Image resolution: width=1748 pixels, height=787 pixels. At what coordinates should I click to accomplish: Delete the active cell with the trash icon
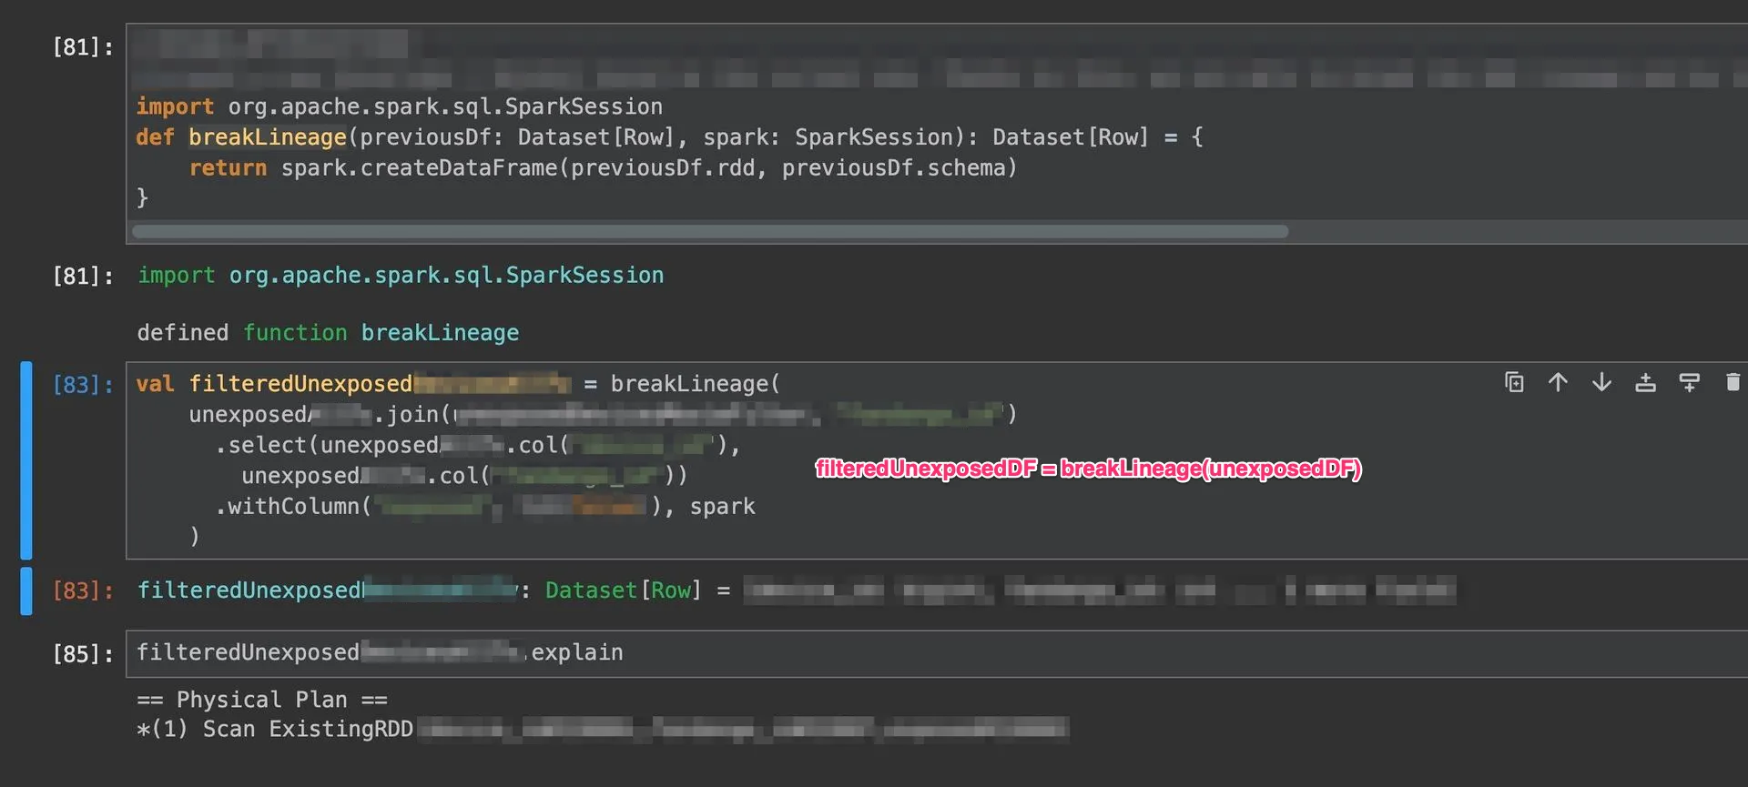click(x=1733, y=382)
